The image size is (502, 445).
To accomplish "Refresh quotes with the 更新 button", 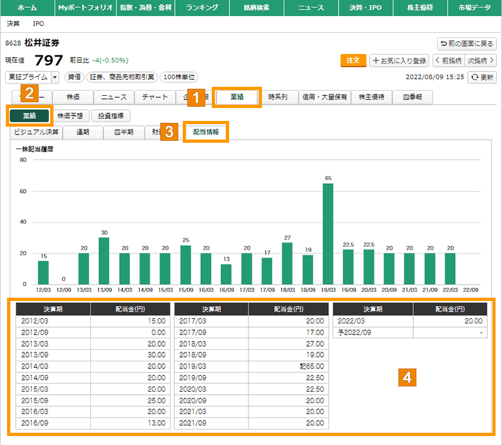I will click(x=482, y=77).
